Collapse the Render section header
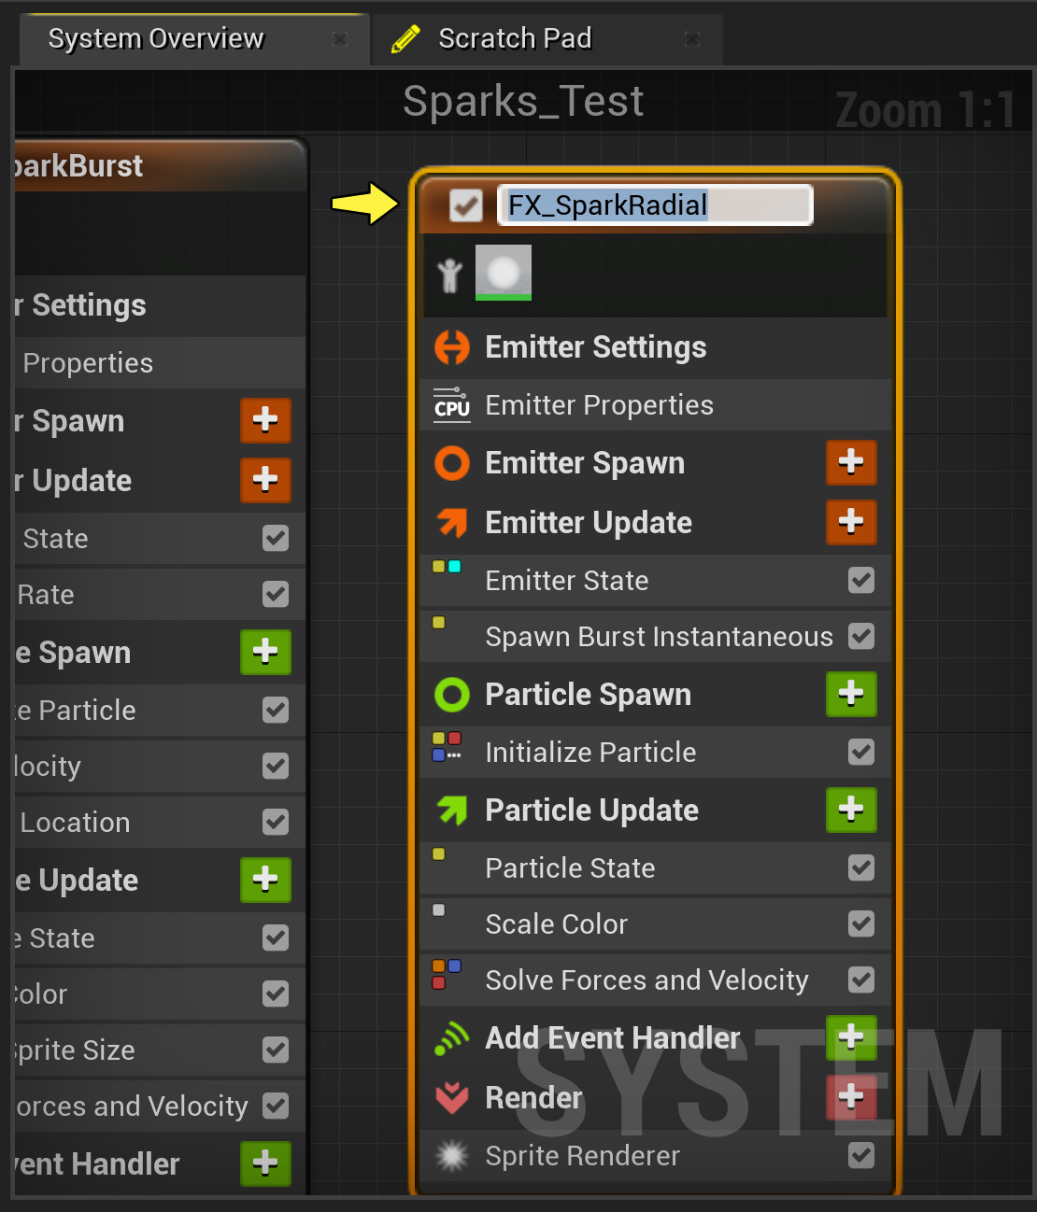Viewport: 1037px width, 1212px height. click(533, 1098)
